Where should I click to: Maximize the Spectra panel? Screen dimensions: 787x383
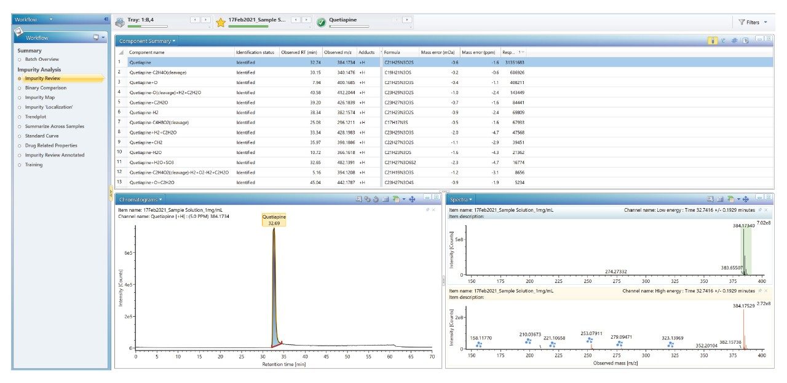point(768,197)
